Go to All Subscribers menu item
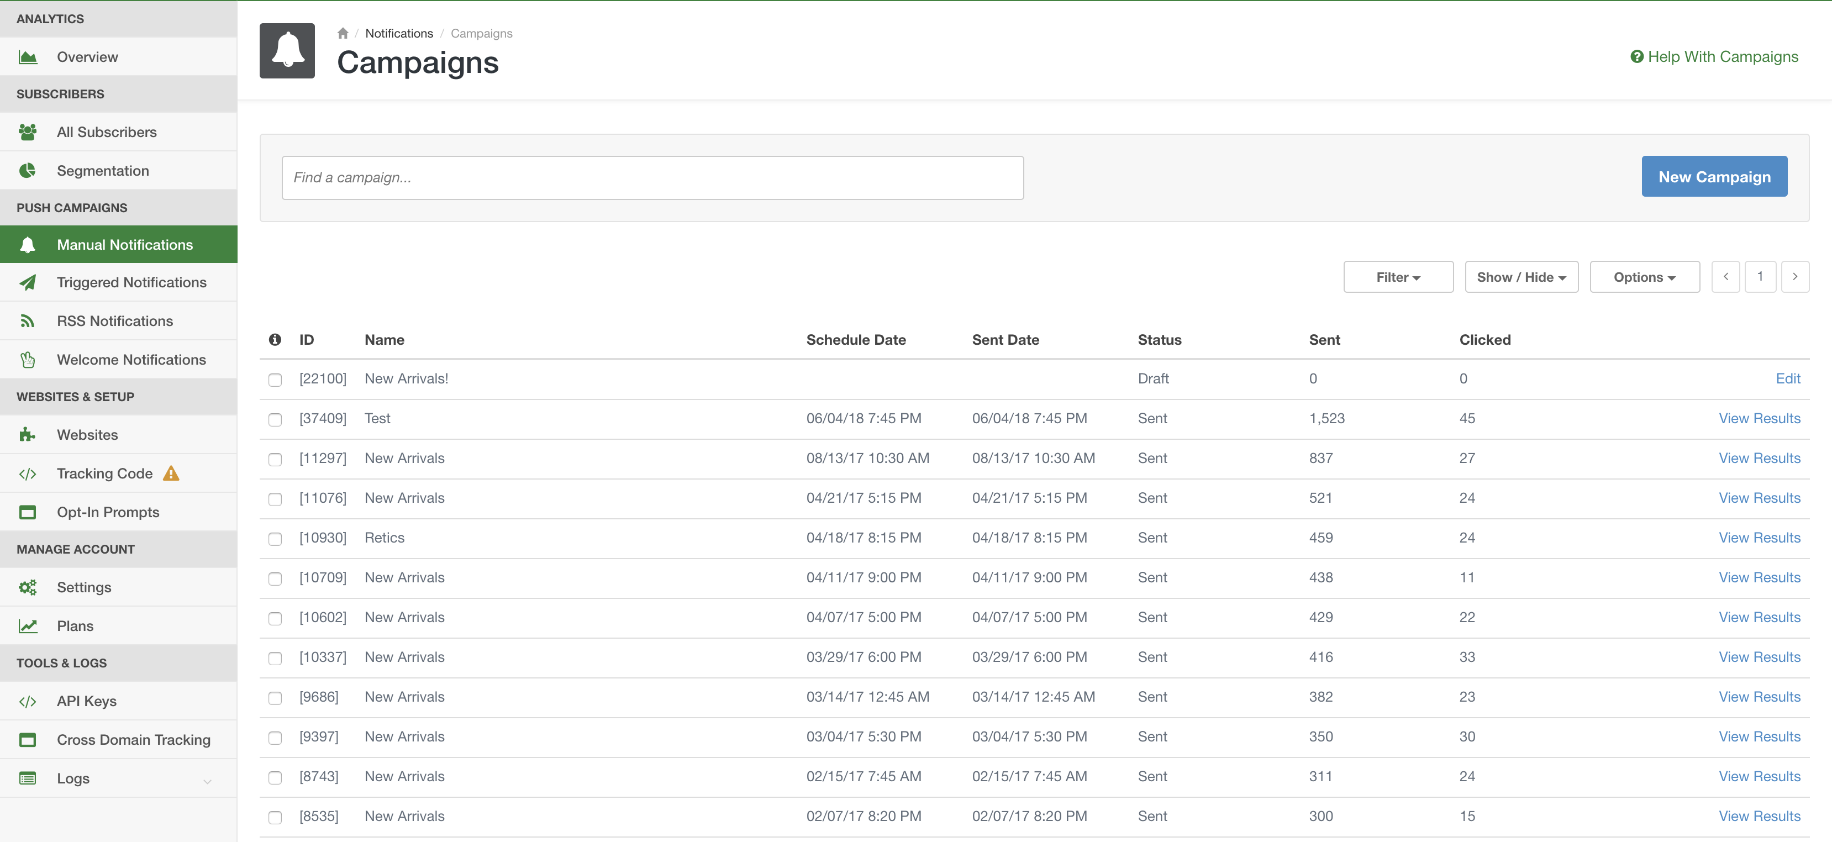This screenshot has width=1832, height=842. (107, 132)
